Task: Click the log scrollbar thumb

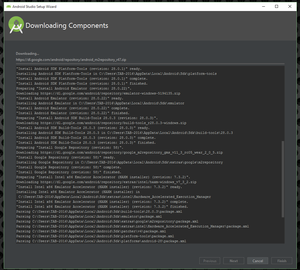Action: click(283, 179)
